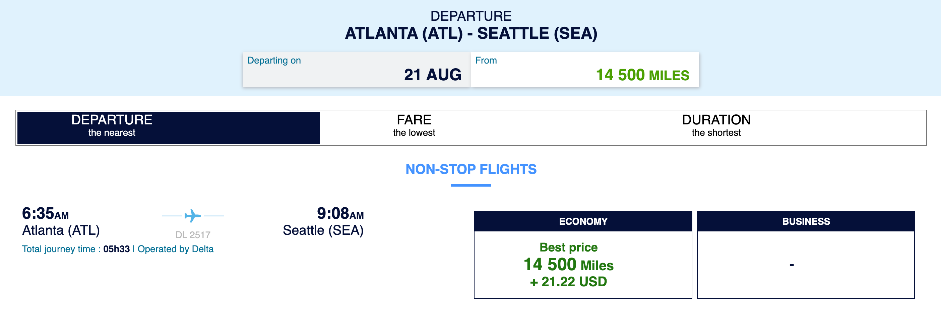Click the From 14 500 MILES box
Image resolution: width=941 pixels, height=309 pixels.
tap(584, 70)
